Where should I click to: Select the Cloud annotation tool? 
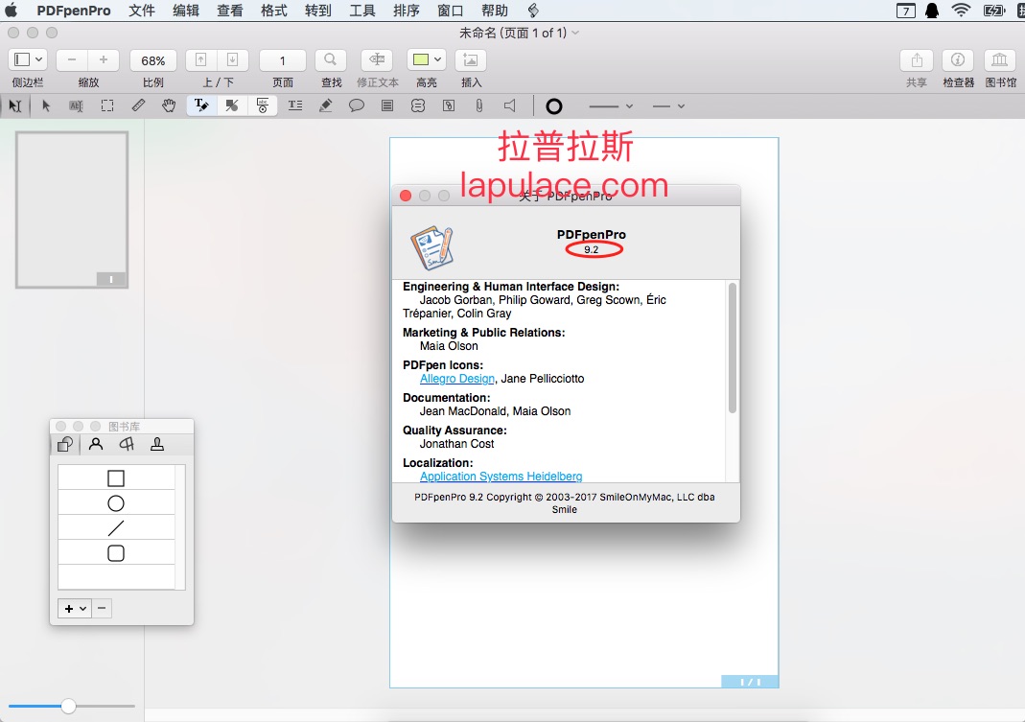418,105
